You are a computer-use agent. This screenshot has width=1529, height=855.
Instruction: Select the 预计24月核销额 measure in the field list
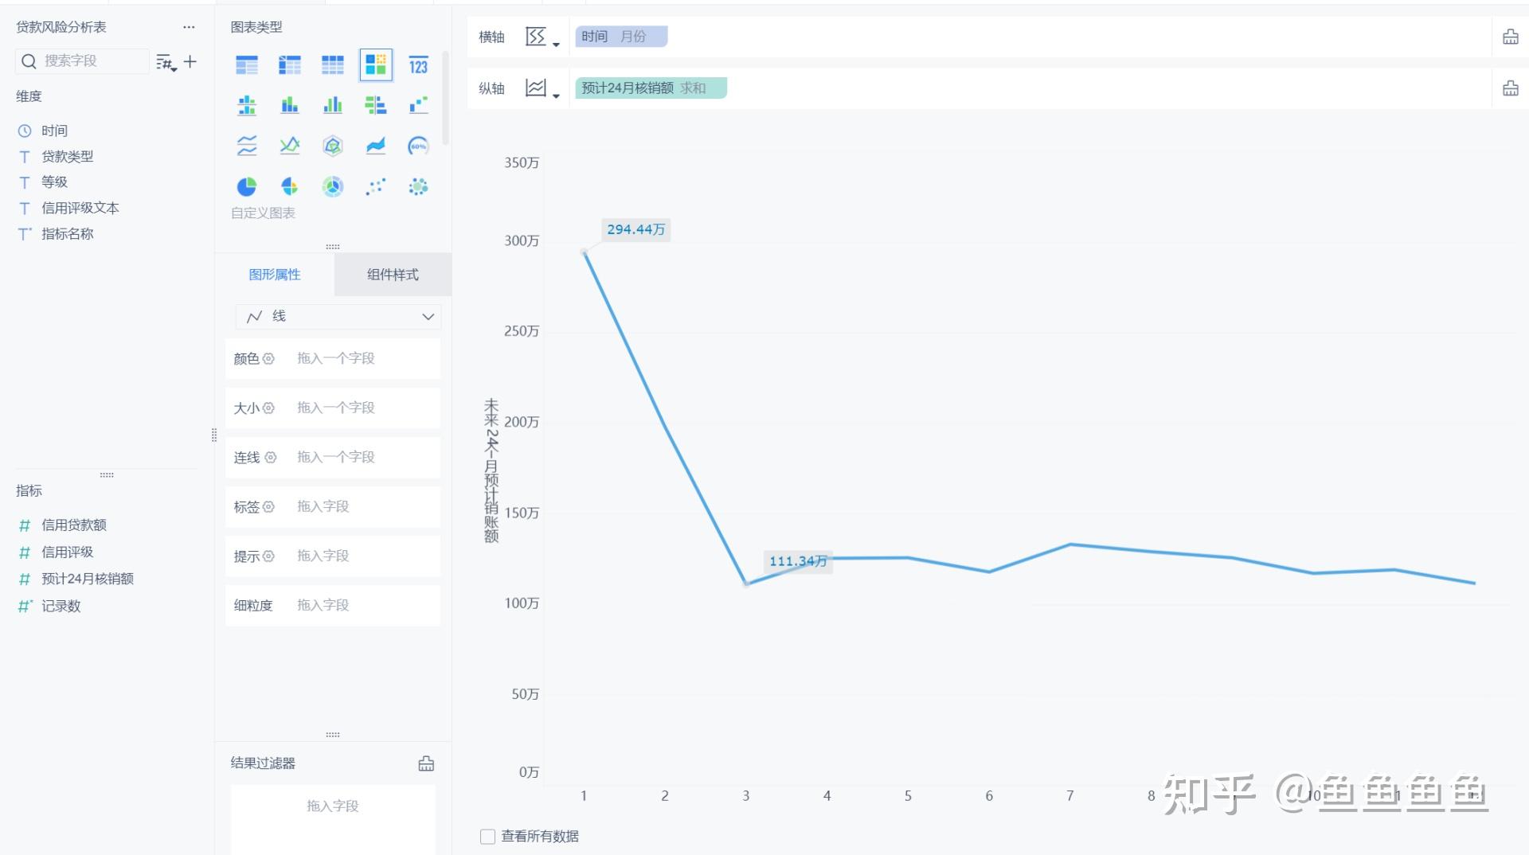tap(87, 580)
